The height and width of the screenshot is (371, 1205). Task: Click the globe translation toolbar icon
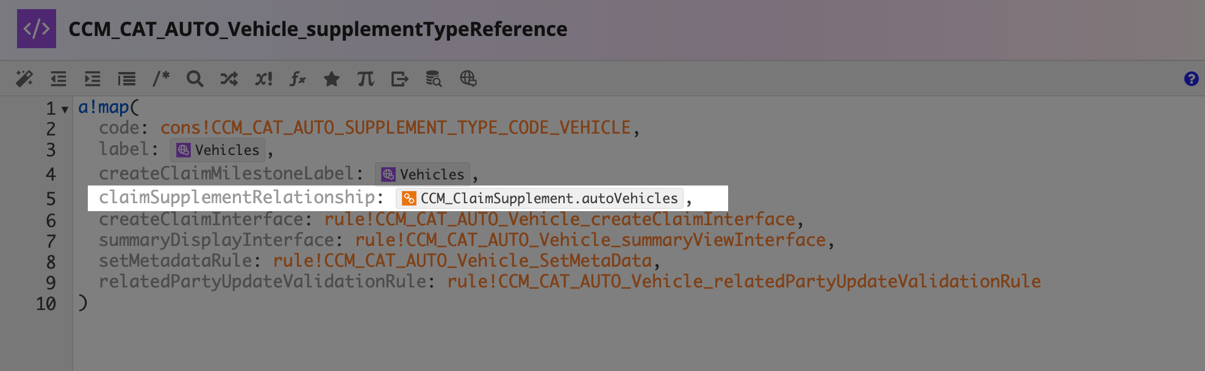click(468, 79)
